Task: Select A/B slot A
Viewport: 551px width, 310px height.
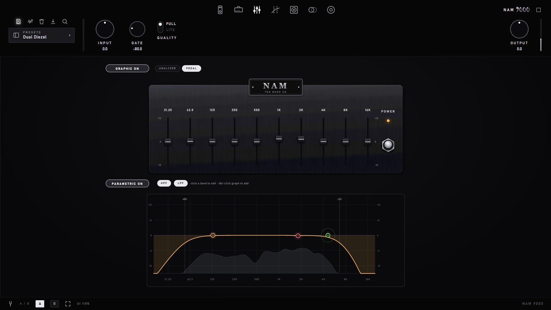Action: click(x=40, y=304)
